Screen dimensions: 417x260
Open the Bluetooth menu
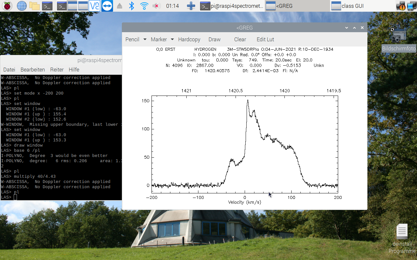point(132,6)
